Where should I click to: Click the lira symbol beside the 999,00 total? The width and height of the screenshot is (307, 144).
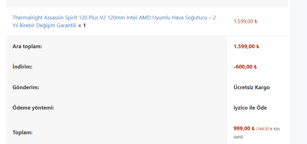(x=253, y=128)
